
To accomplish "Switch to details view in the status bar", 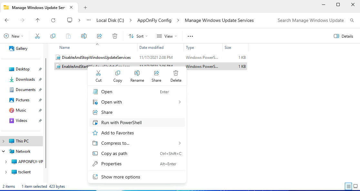I will point(348,186).
